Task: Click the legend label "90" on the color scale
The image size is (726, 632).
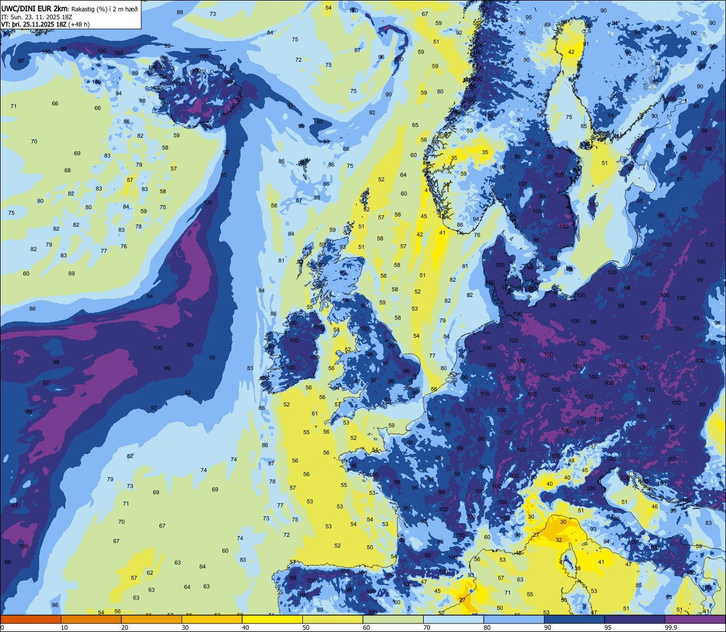Action: 547,627
